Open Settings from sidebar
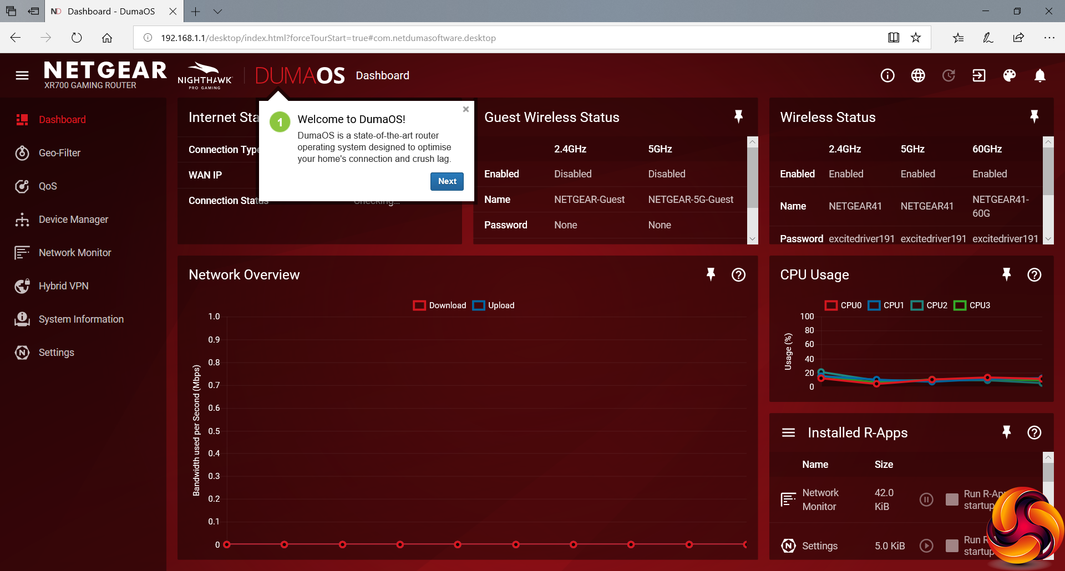Screen dimensions: 1065x571 [x=56, y=352]
